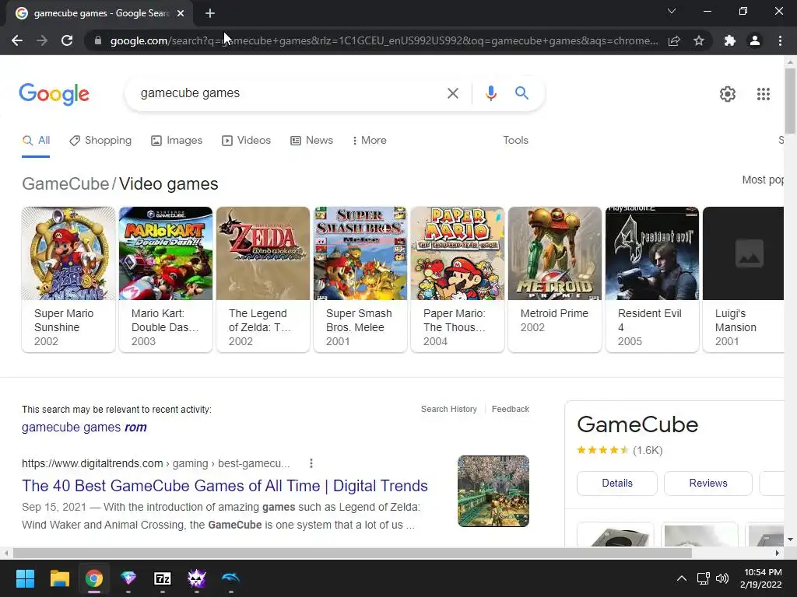This screenshot has width=797, height=597.
Task: Switch to the News tab
Action: click(311, 141)
